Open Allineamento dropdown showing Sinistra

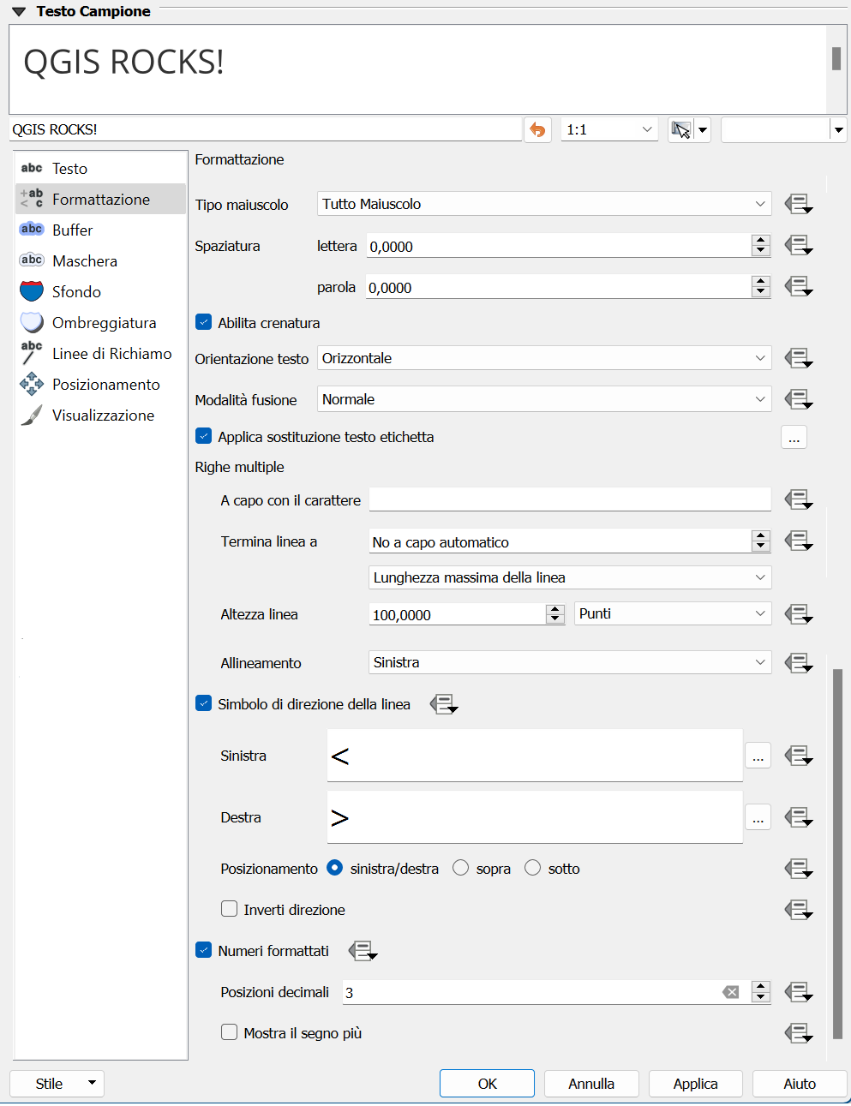570,662
